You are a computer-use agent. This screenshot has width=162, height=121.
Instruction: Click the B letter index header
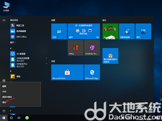(x=11, y=71)
